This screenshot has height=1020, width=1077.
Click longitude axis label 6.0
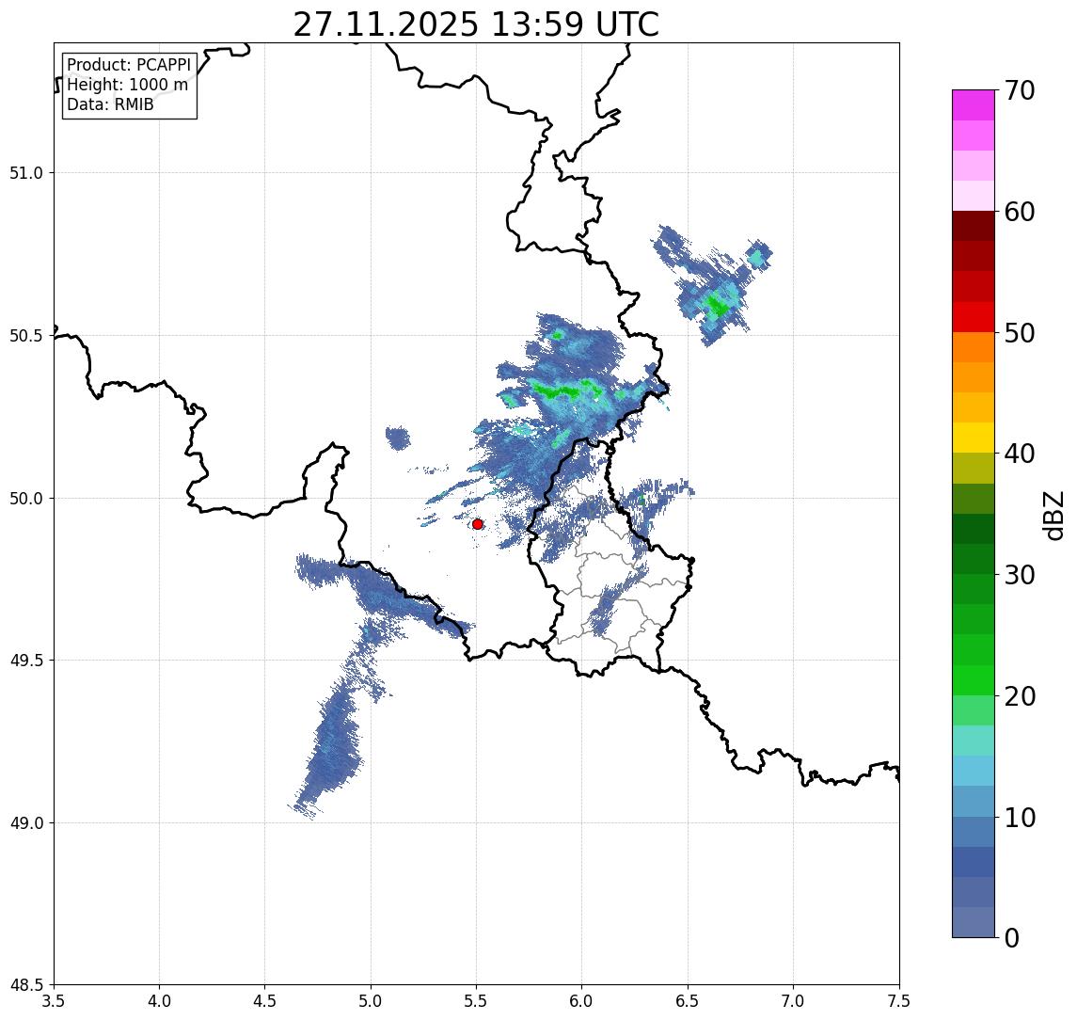(582, 1001)
